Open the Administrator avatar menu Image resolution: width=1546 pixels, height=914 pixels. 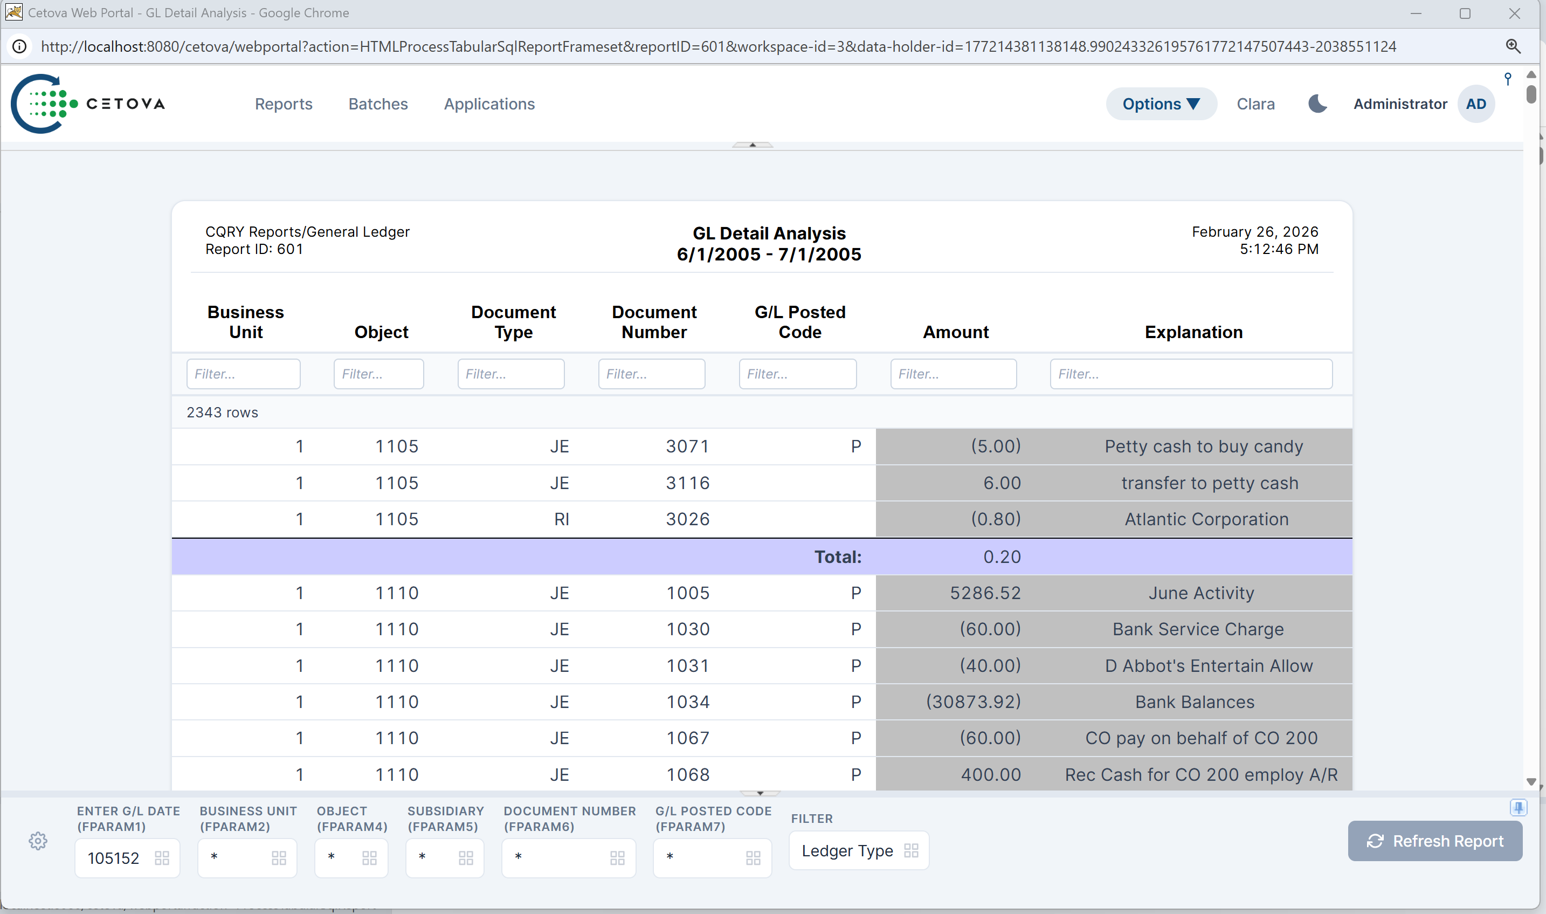coord(1476,104)
